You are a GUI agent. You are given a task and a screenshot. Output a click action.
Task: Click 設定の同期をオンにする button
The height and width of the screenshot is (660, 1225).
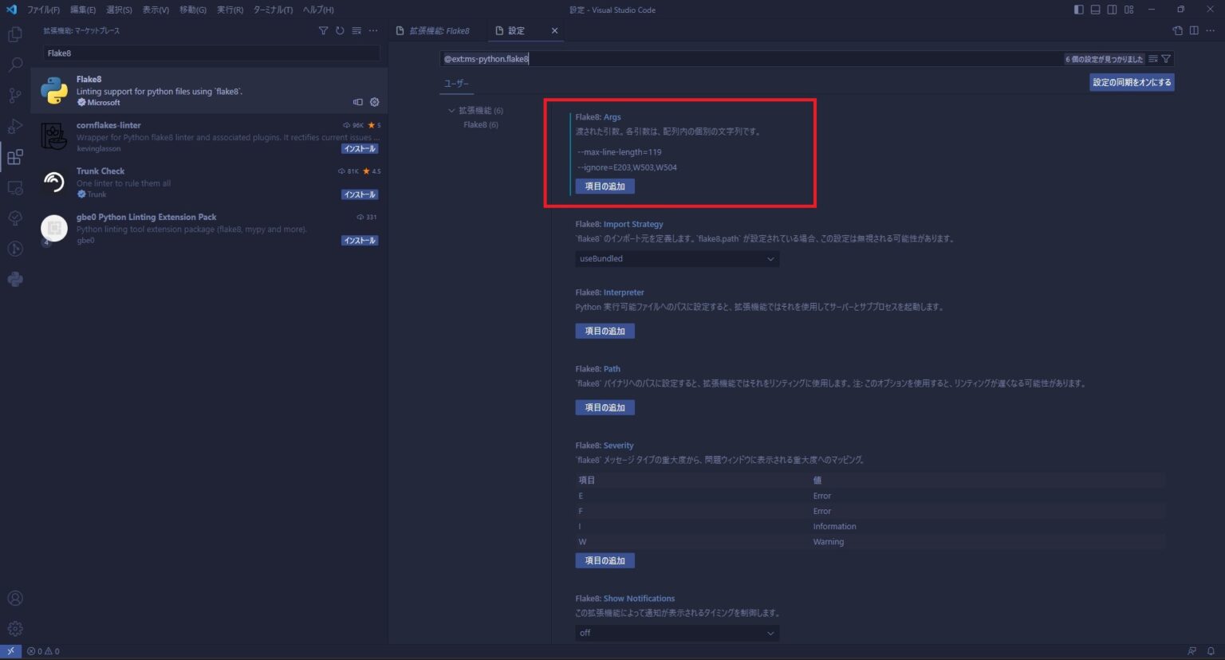point(1131,82)
